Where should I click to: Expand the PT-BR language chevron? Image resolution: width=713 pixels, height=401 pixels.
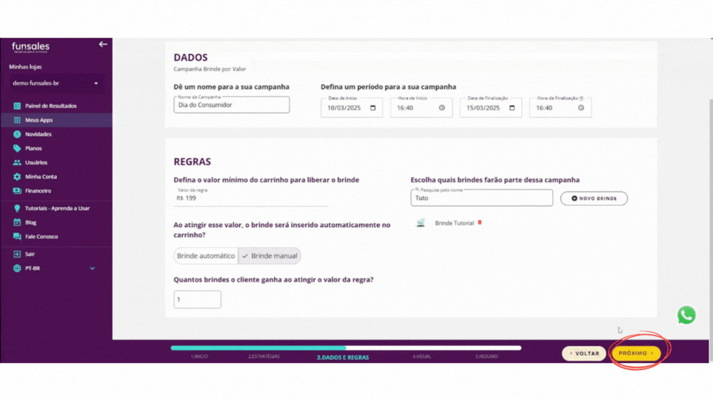click(92, 268)
